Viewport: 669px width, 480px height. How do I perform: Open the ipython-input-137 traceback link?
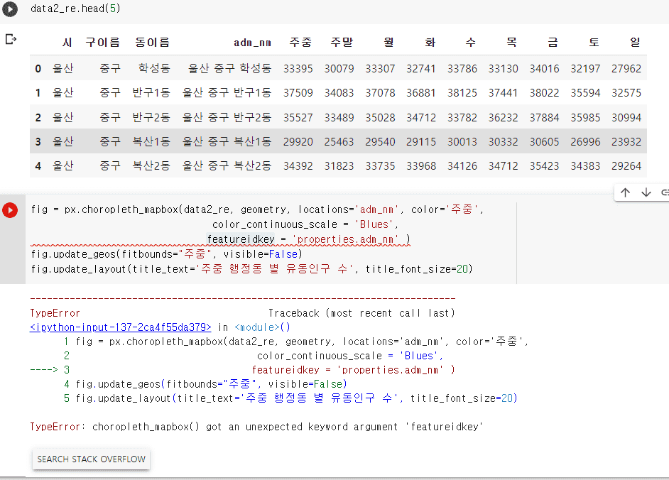coord(120,327)
